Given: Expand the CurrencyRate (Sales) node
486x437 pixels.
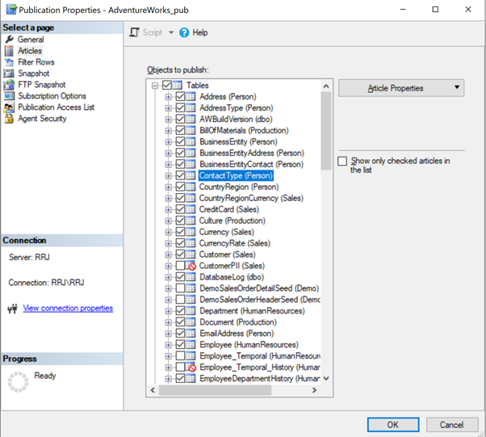Looking at the screenshot, I should [x=168, y=243].
